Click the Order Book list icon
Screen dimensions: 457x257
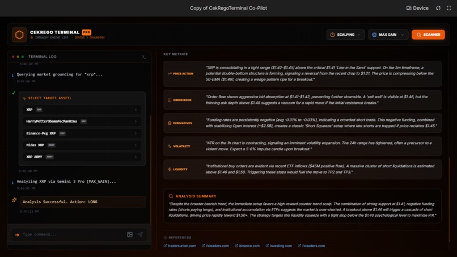click(170, 100)
